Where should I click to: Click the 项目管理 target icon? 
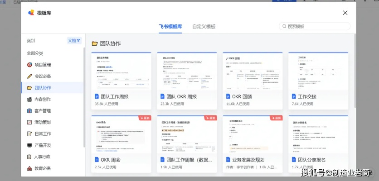30,65
